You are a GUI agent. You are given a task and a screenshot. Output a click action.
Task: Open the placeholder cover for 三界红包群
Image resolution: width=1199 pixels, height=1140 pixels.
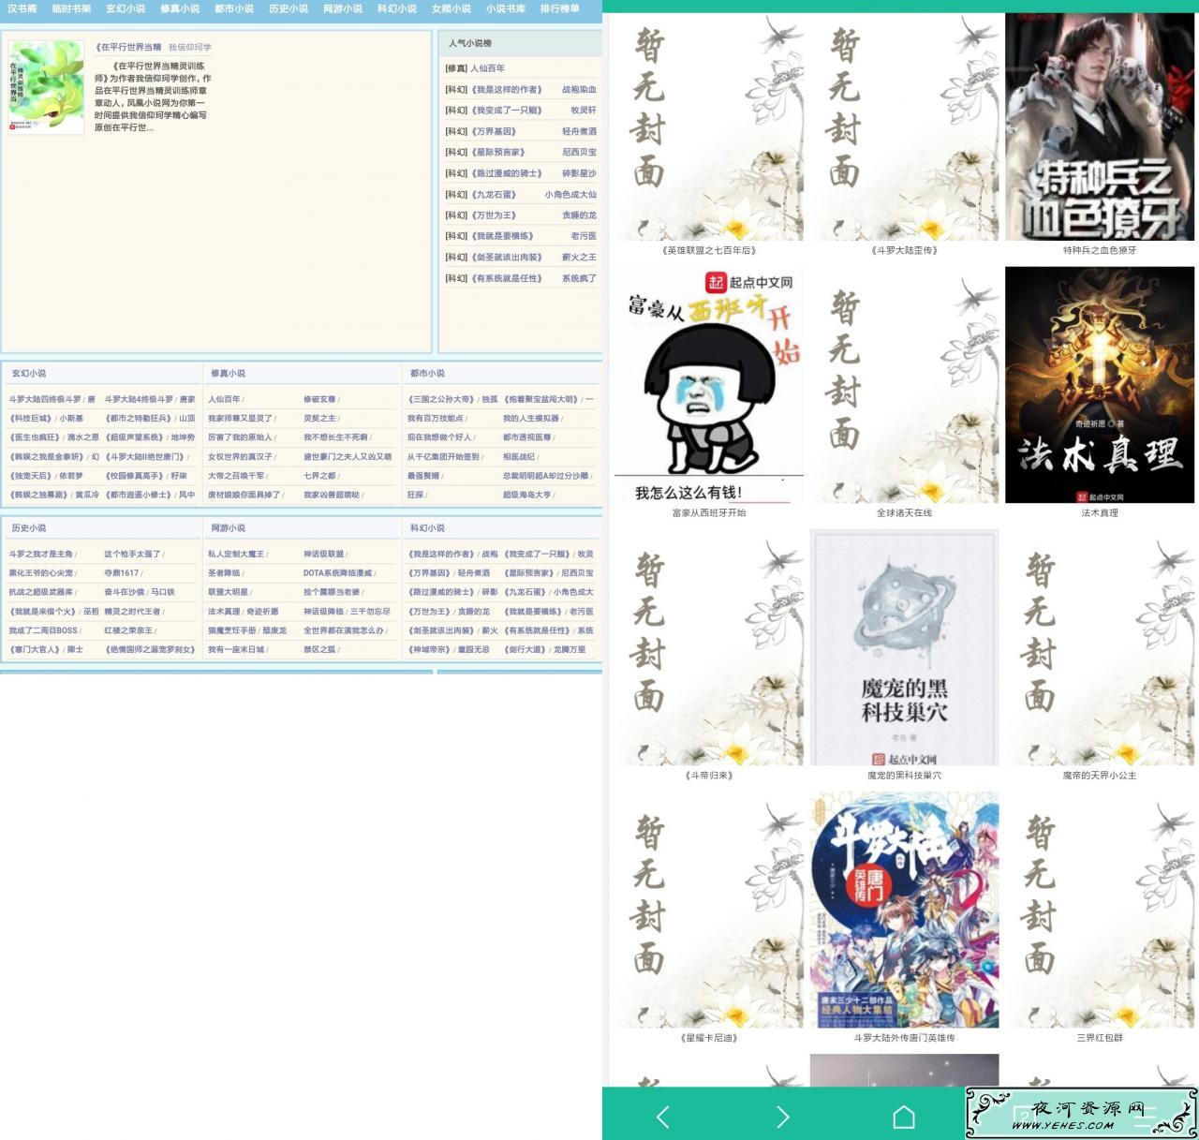(x=1100, y=910)
